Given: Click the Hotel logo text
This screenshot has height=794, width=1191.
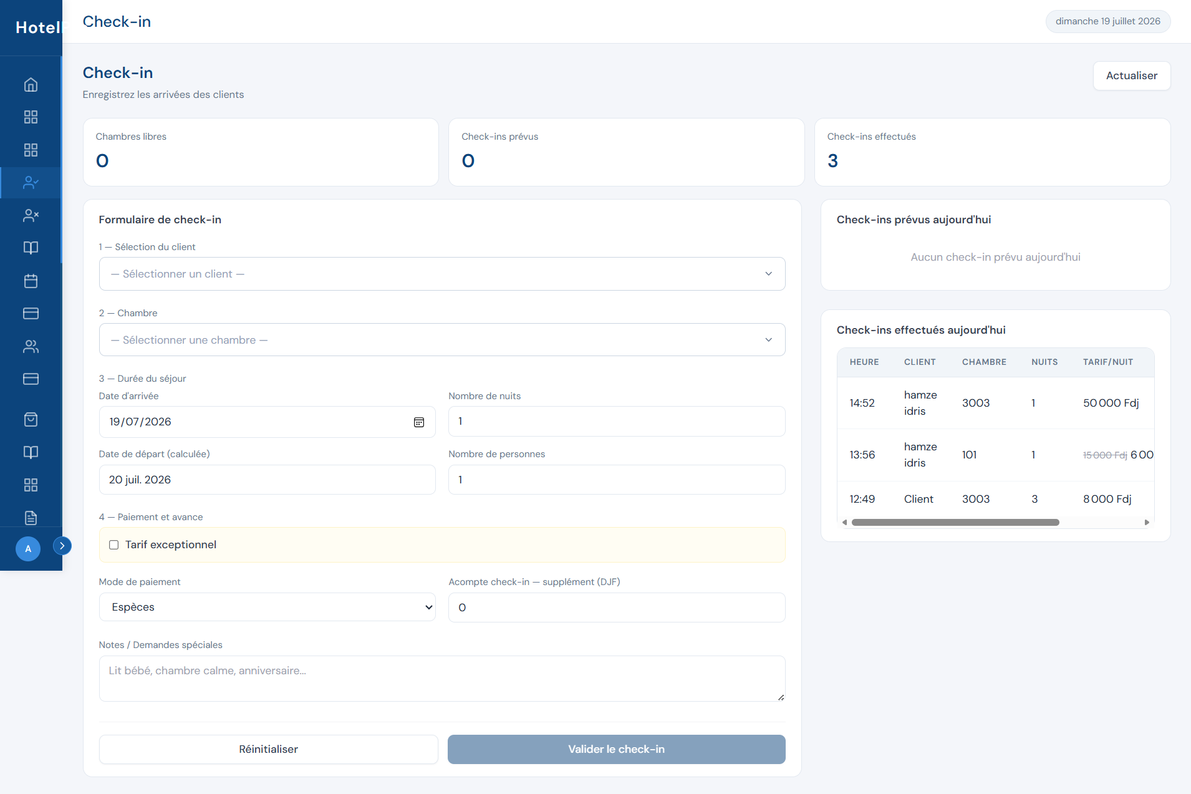Looking at the screenshot, I should [37, 27].
